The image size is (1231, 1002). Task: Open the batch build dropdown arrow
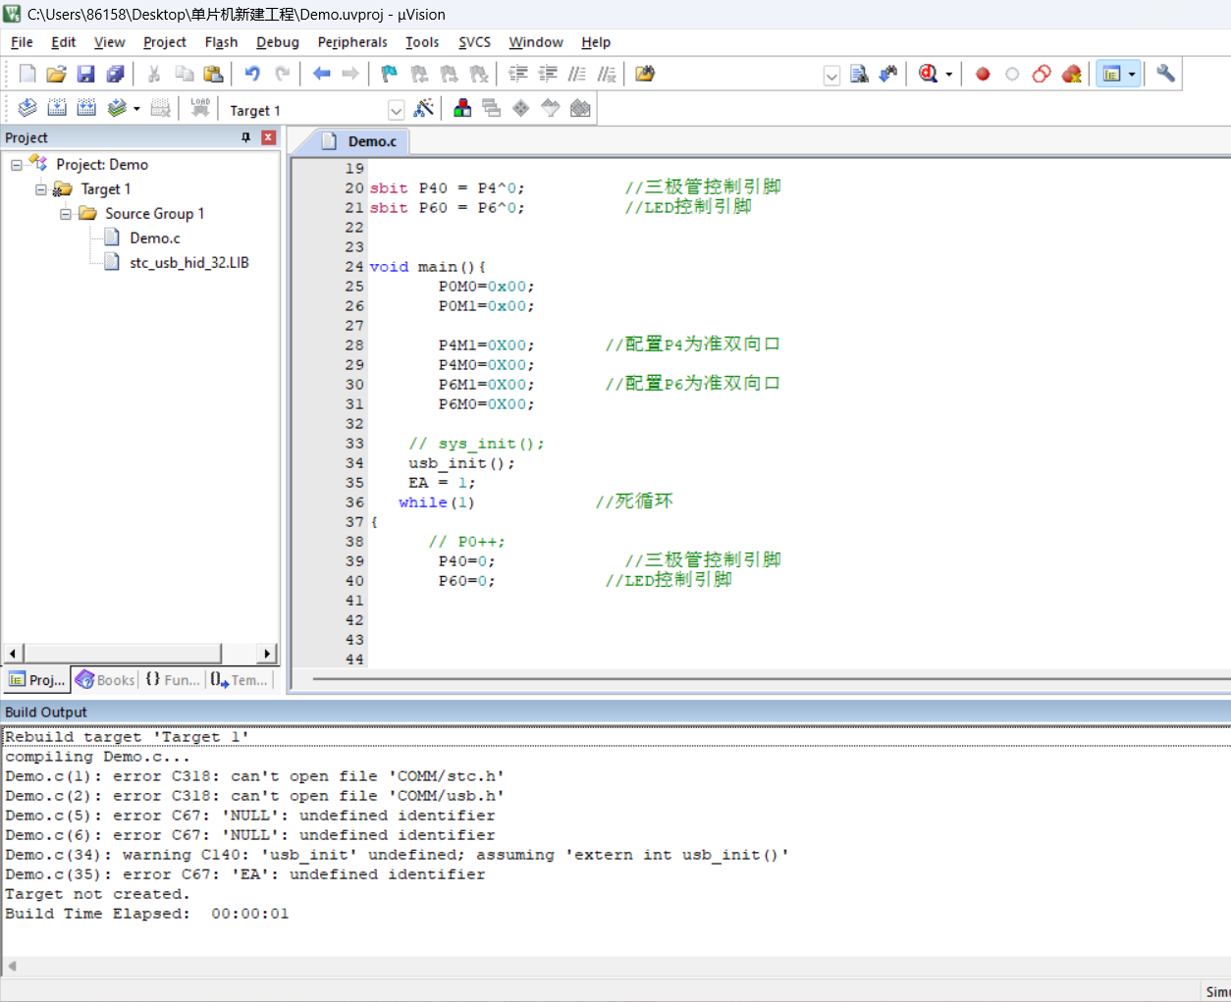pos(136,109)
